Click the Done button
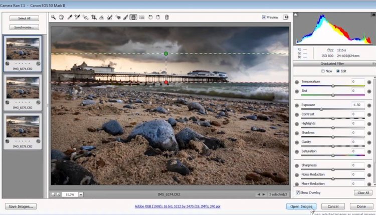 [361, 206]
